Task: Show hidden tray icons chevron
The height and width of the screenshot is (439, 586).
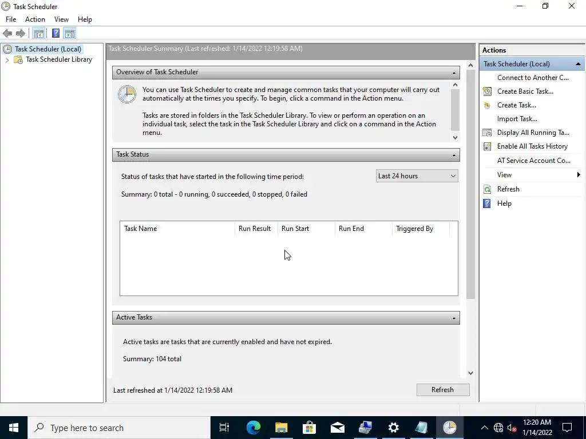Action: (x=484, y=428)
